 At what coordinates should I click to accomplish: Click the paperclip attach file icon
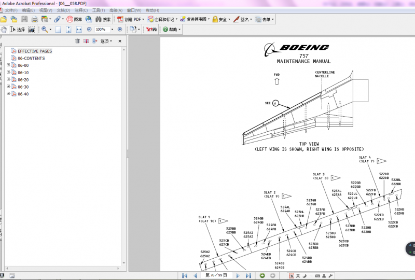coord(57,19)
